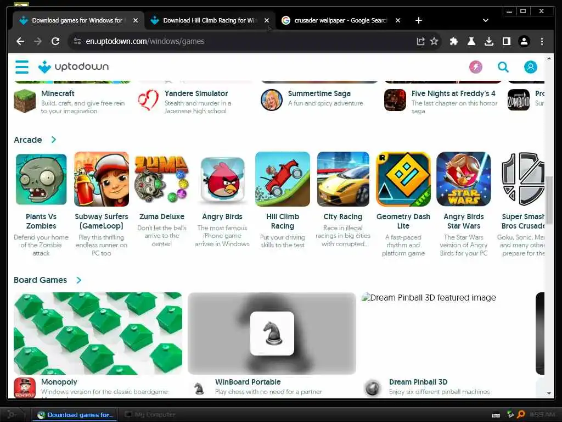The height and width of the screenshot is (422, 562).
Task: Open the Zuma Deluxe game icon
Action: (x=162, y=179)
